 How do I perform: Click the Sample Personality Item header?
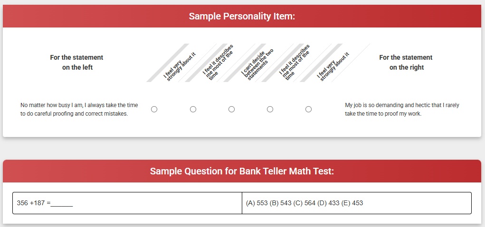(242, 16)
